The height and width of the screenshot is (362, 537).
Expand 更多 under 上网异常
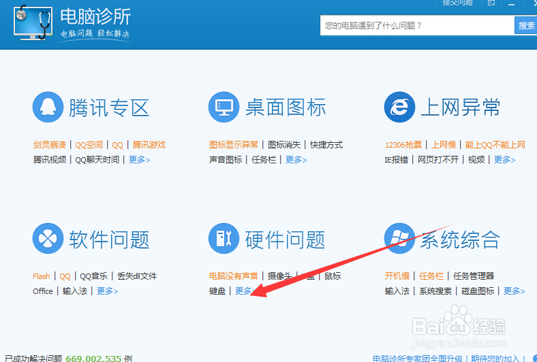pyautogui.click(x=505, y=160)
